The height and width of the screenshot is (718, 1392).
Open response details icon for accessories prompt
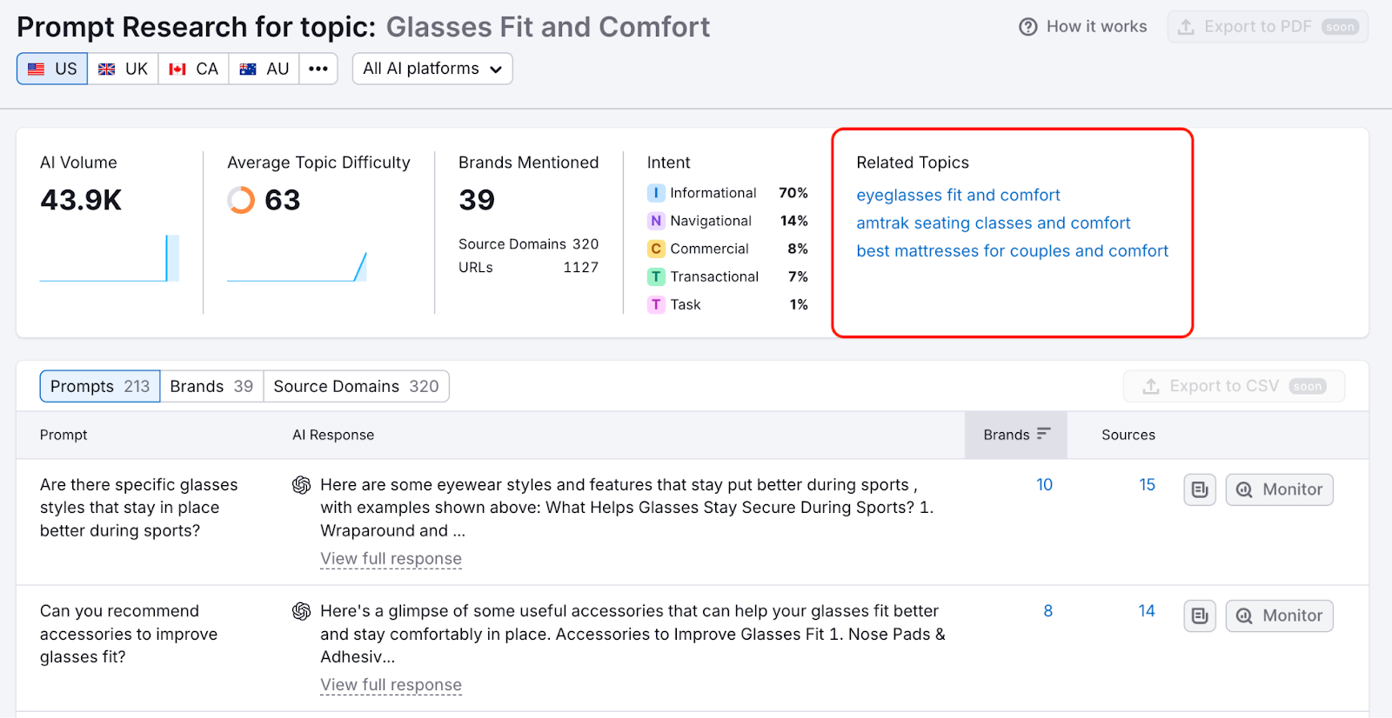(x=1200, y=615)
